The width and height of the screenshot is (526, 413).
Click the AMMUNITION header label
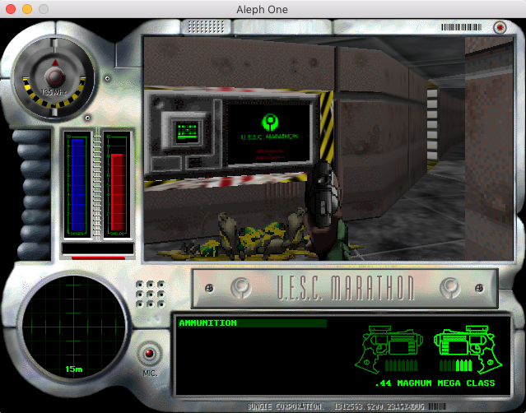(x=208, y=323)
